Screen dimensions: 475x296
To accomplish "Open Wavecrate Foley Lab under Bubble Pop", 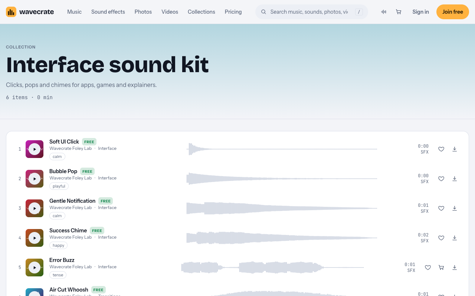I will pyautogui.click(x=71, y=178).
